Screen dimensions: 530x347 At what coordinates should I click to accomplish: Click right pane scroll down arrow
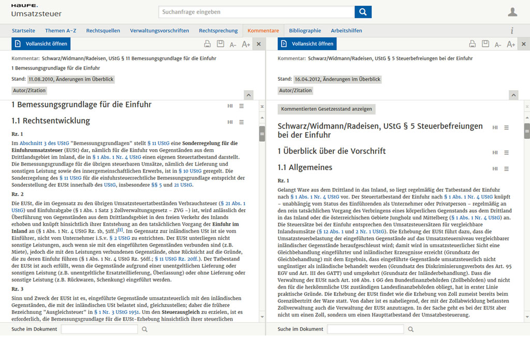(527, 317)
